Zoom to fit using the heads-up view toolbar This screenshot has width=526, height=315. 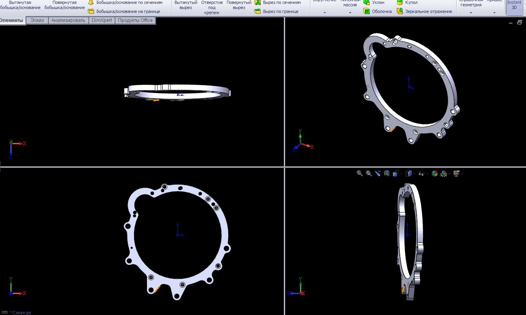tap(359, 173)
